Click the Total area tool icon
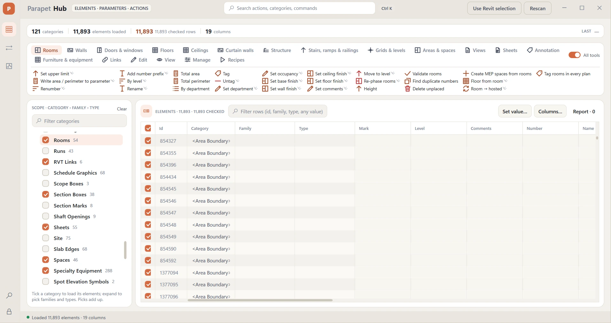The width and height of the screenshot is (611, 323). click(x=176, y=74)
